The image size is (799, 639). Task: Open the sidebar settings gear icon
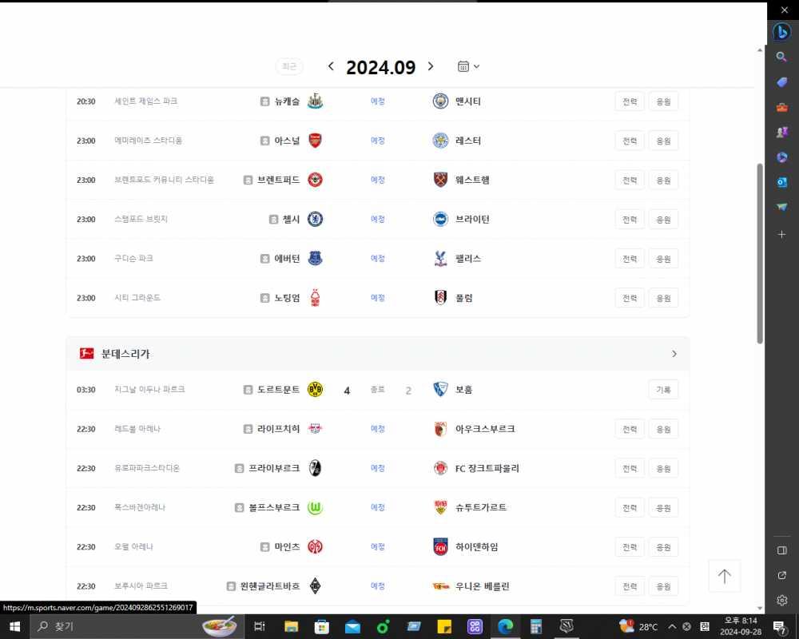click(x=781, y=600)
